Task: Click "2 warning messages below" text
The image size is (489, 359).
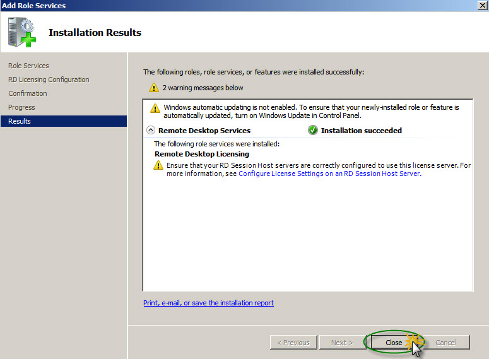Action: (203, 88)
